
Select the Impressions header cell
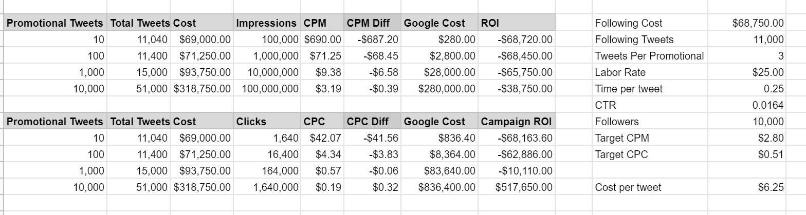coord(266,23)
